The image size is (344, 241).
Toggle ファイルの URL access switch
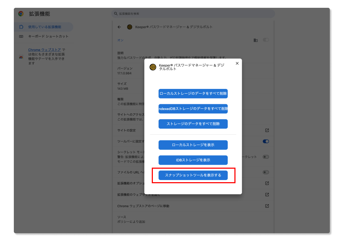click(x=266, y=172)
